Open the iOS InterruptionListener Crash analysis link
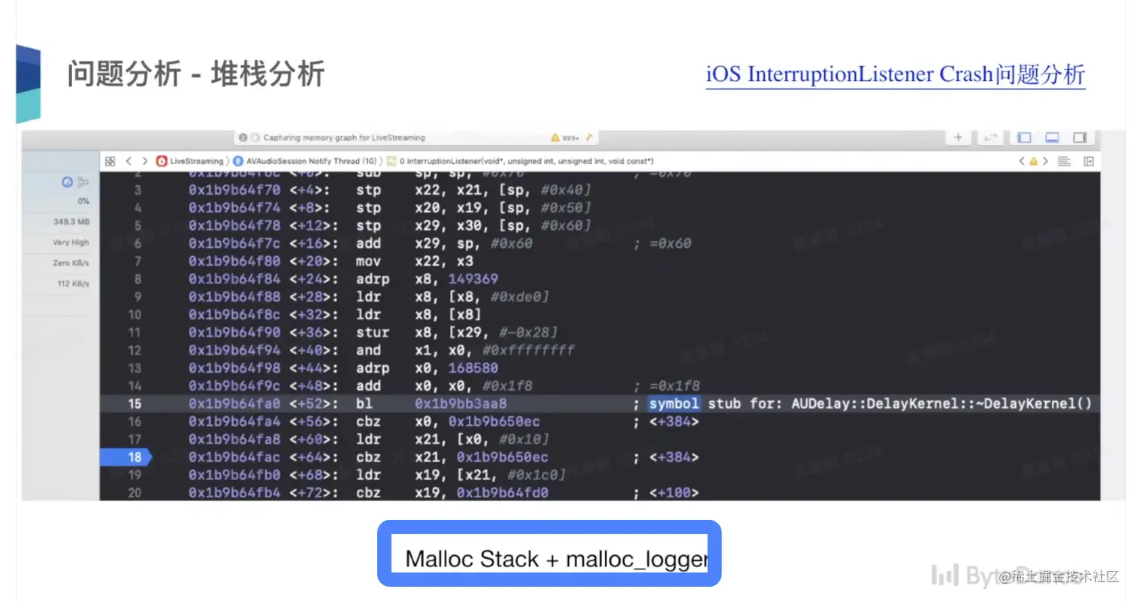The image size is (1136, 601). (896, 75)
